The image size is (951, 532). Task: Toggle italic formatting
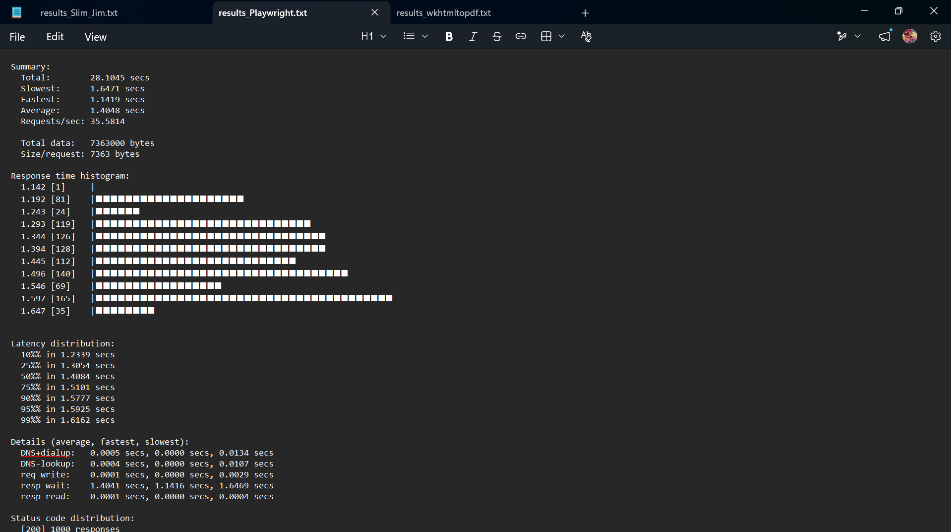(x=473, y=36)
